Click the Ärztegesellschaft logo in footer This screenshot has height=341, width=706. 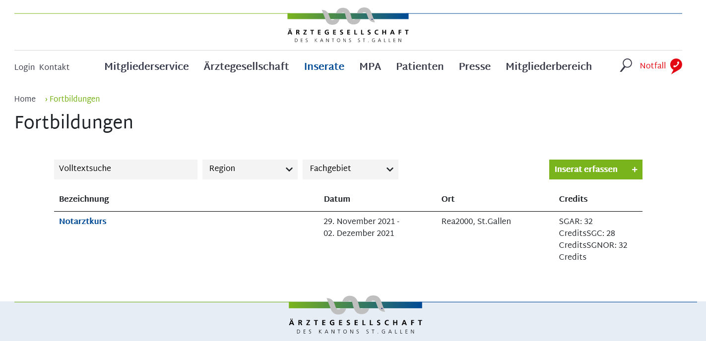(x=355, y=315)
